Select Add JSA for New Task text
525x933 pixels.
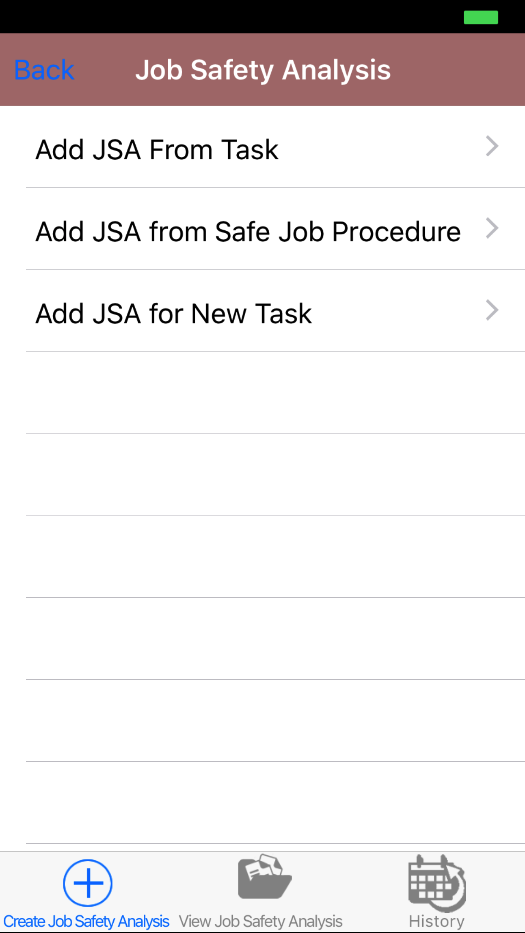174,314
